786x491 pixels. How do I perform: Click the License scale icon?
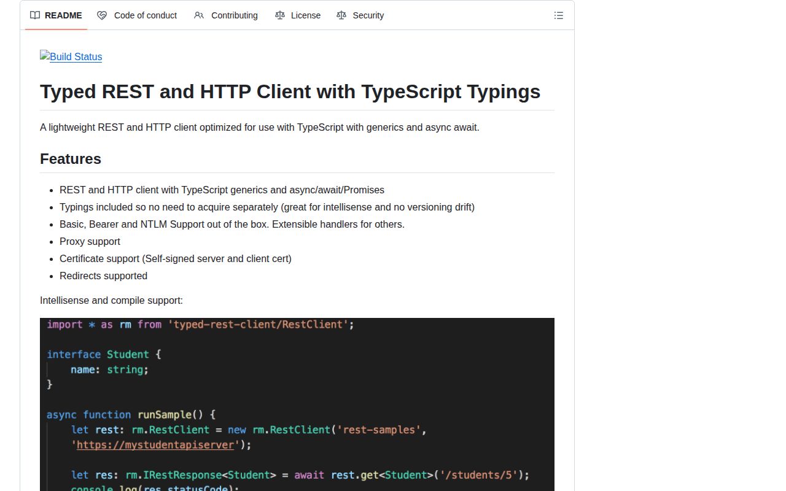[280, 15]
